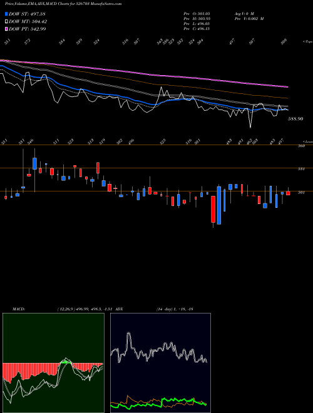Click the ADX '(14 day) 1, +18, -18' text

click(x=175, y=309)
